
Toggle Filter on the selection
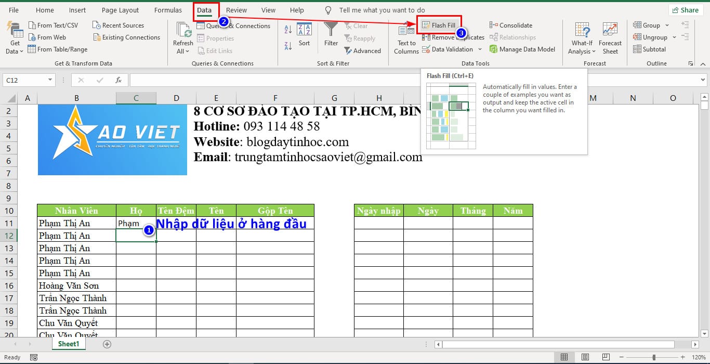331,36
